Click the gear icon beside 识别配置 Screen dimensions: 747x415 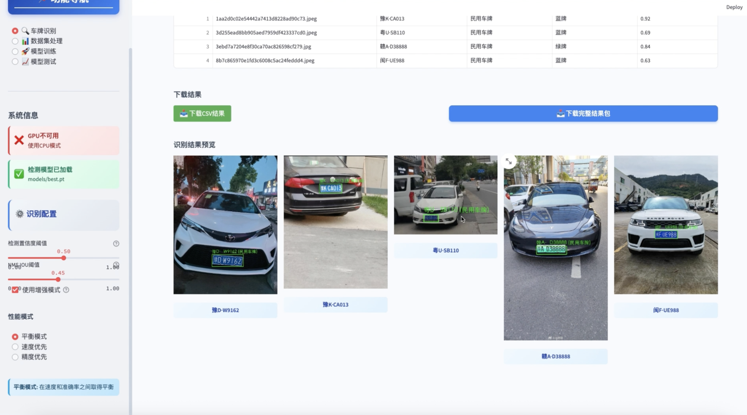coord(20,214)
